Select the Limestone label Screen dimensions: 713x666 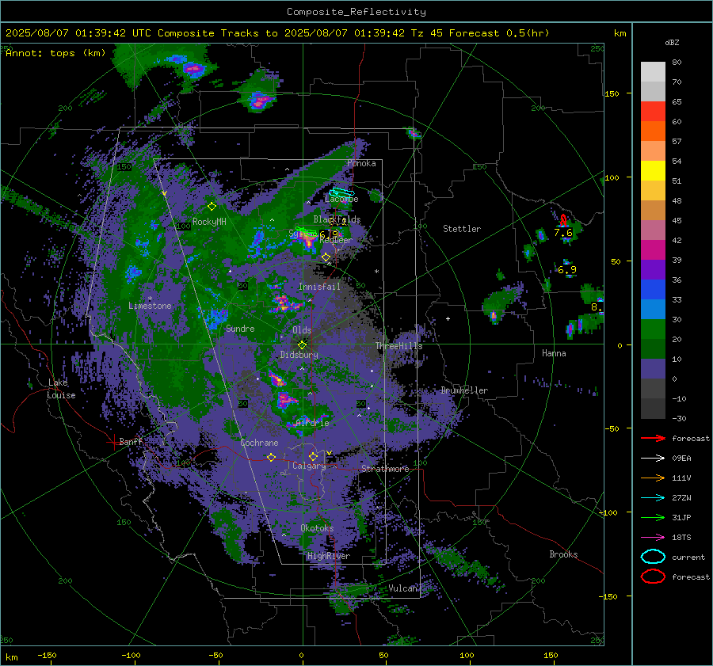pos(150,306)
